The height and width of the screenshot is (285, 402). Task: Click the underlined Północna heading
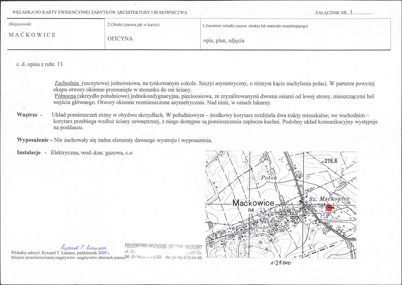(66, 96)
